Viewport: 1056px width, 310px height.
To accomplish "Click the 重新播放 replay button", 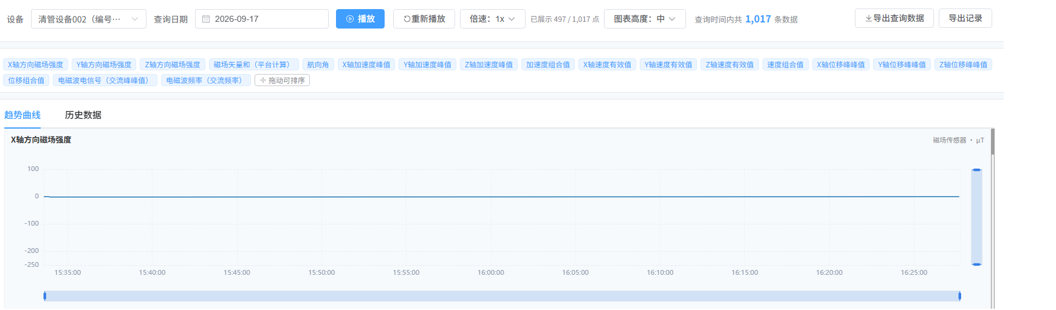I will [x=424, y=19].
